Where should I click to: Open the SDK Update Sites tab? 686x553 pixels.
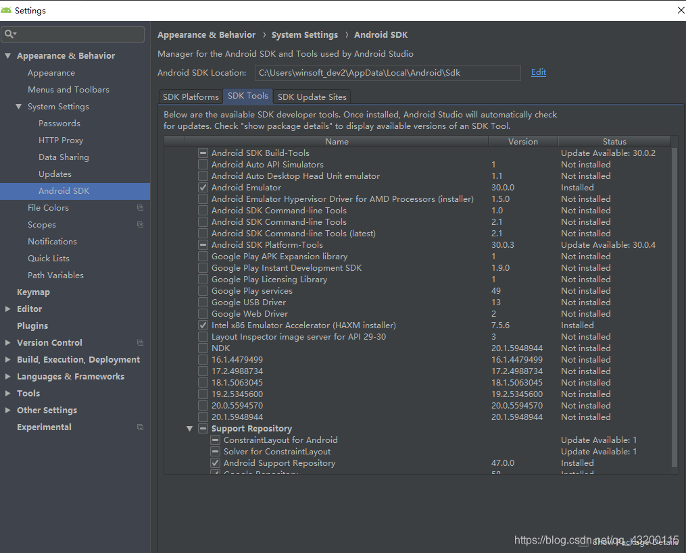pyautogui.click(x=312, y=97)
